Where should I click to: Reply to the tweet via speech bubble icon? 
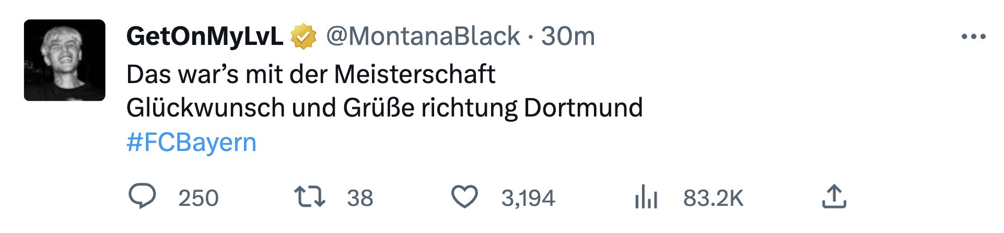[142, 197]
